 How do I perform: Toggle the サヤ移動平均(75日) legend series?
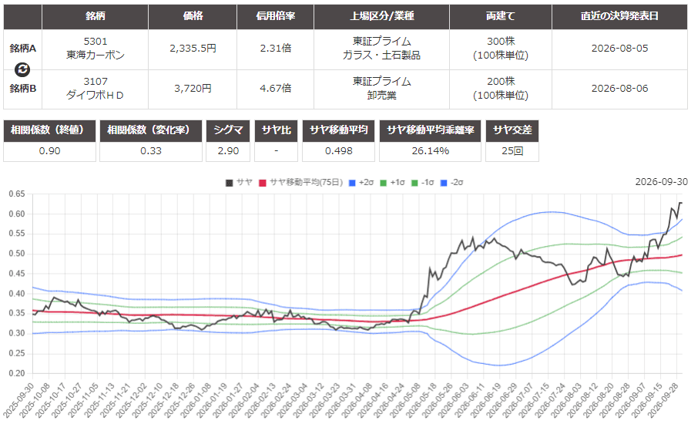click(x=300, y=182)
